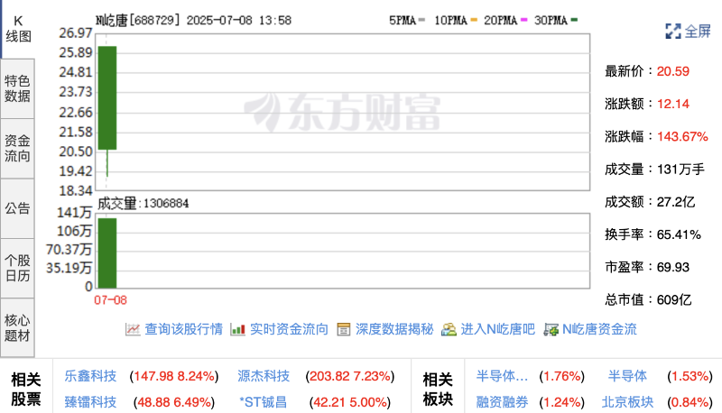Click the green candlestick on the K chart

pyautogui.click(x=107, y=98)
